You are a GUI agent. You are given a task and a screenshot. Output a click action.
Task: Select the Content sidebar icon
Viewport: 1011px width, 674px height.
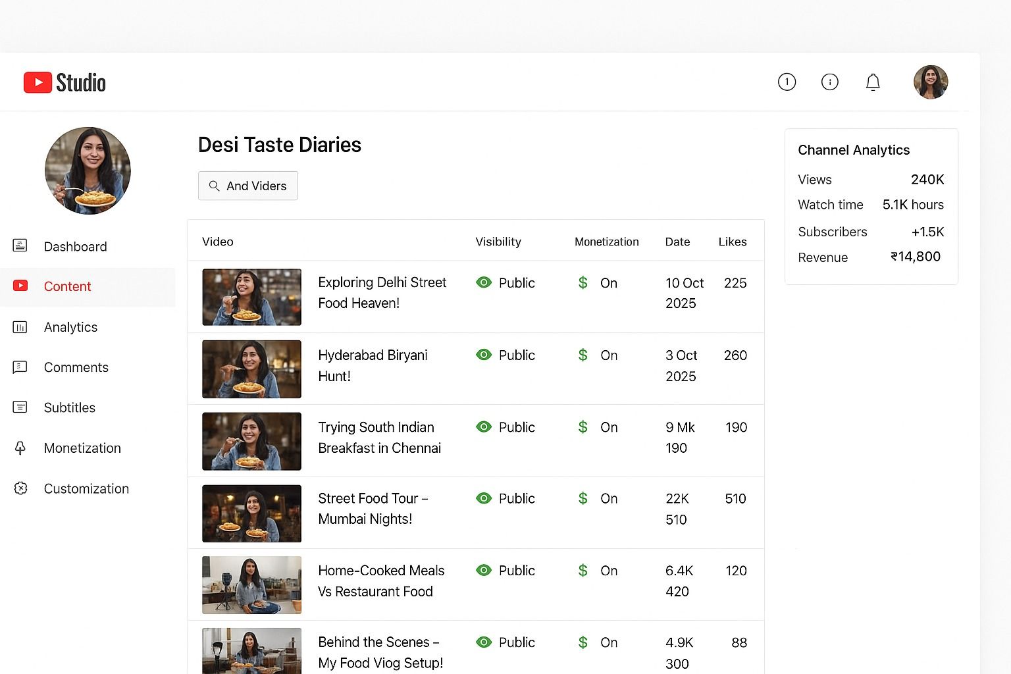tap(20, 286)
